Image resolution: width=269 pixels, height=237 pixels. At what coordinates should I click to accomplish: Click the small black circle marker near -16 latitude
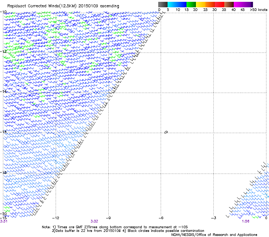tap(166, 132)
